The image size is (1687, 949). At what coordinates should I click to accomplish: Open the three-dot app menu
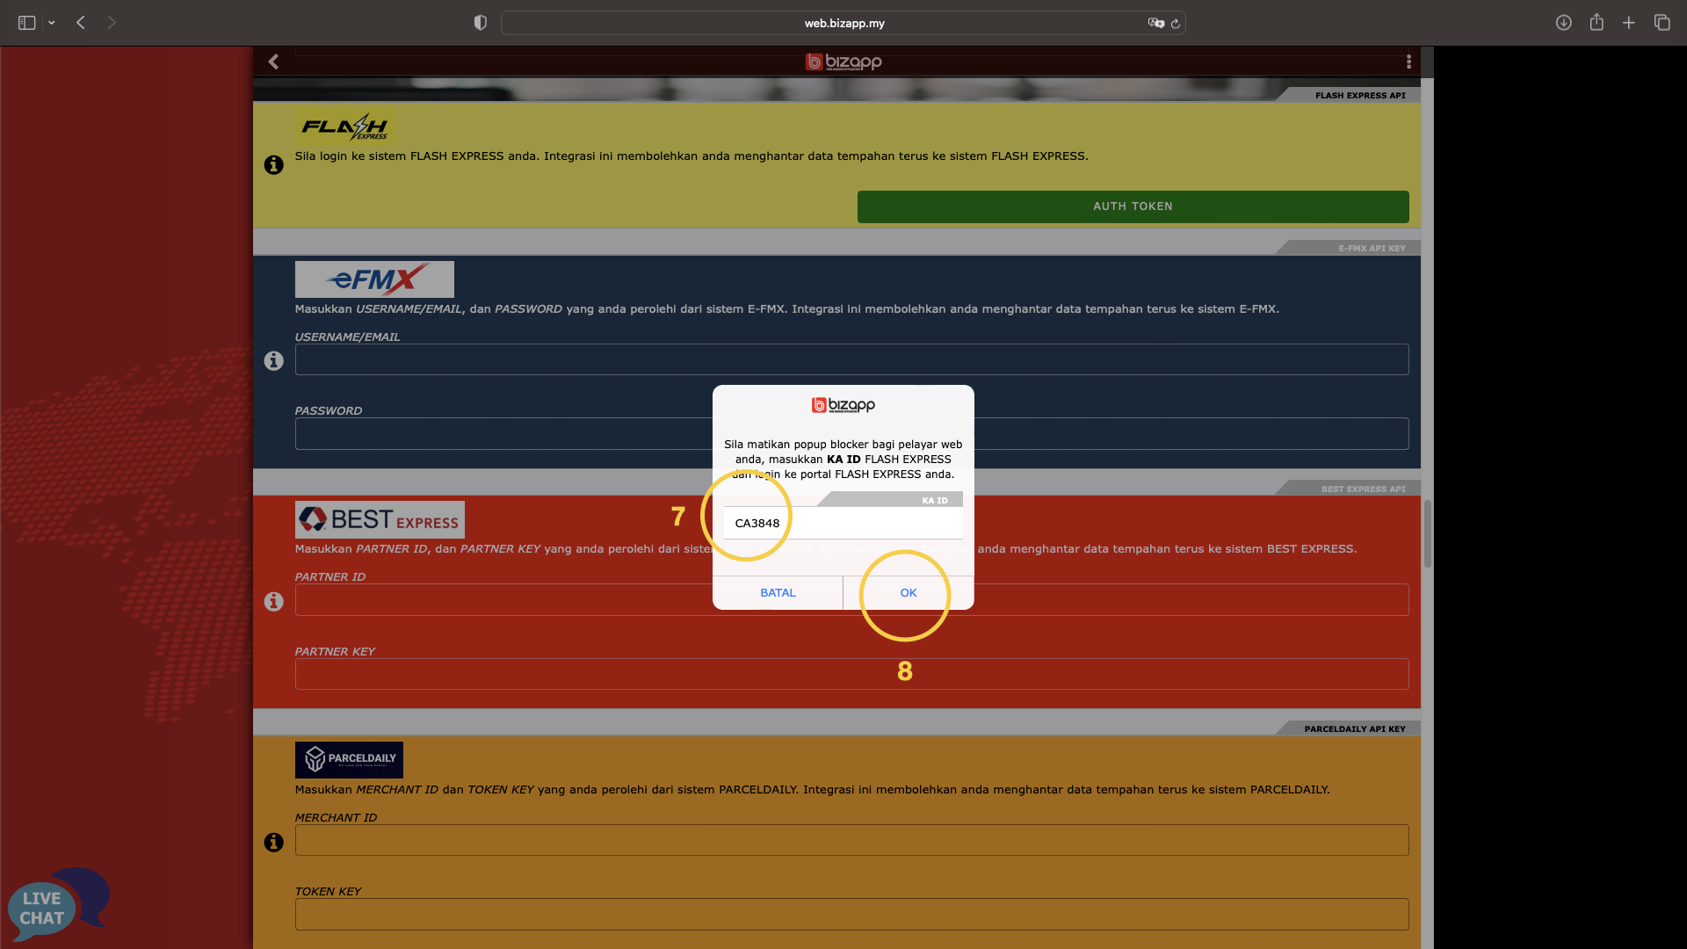(x=1408, y=62)
